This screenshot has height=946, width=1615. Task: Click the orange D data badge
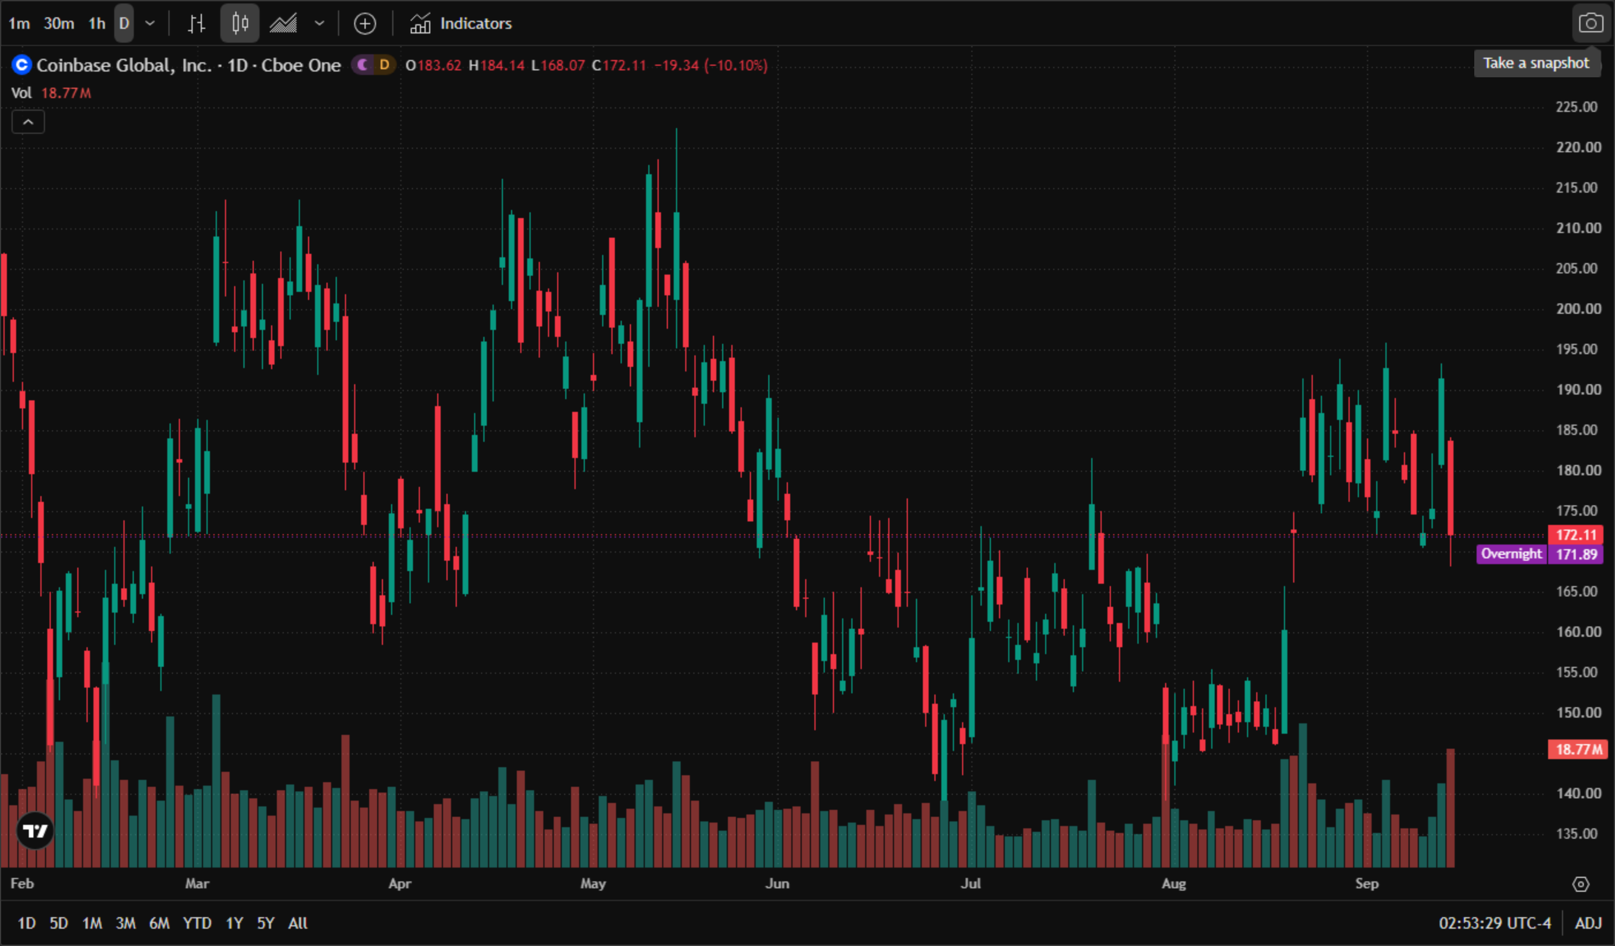tap(385, 65)
